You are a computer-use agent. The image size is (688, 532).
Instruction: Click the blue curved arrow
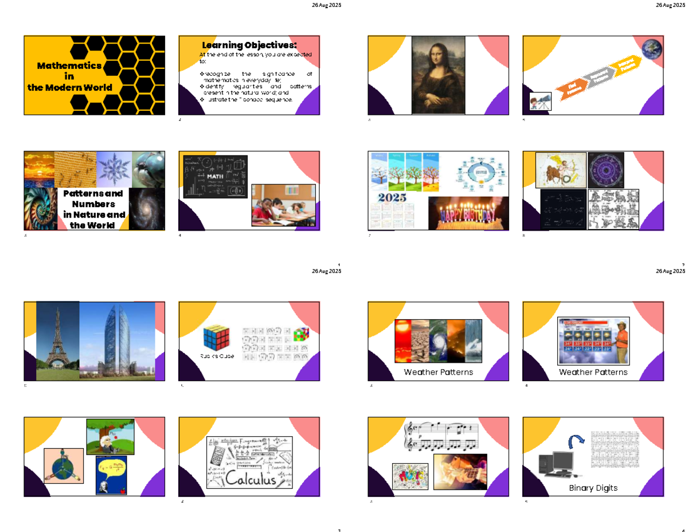(x=576, y=441)
